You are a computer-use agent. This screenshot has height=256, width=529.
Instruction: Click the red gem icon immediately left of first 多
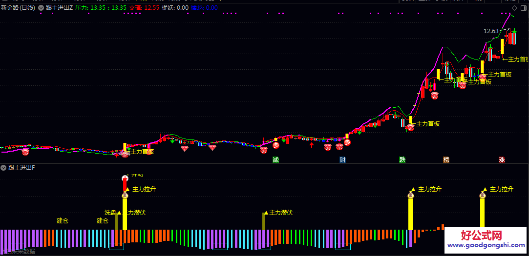(x=264, y=150)
